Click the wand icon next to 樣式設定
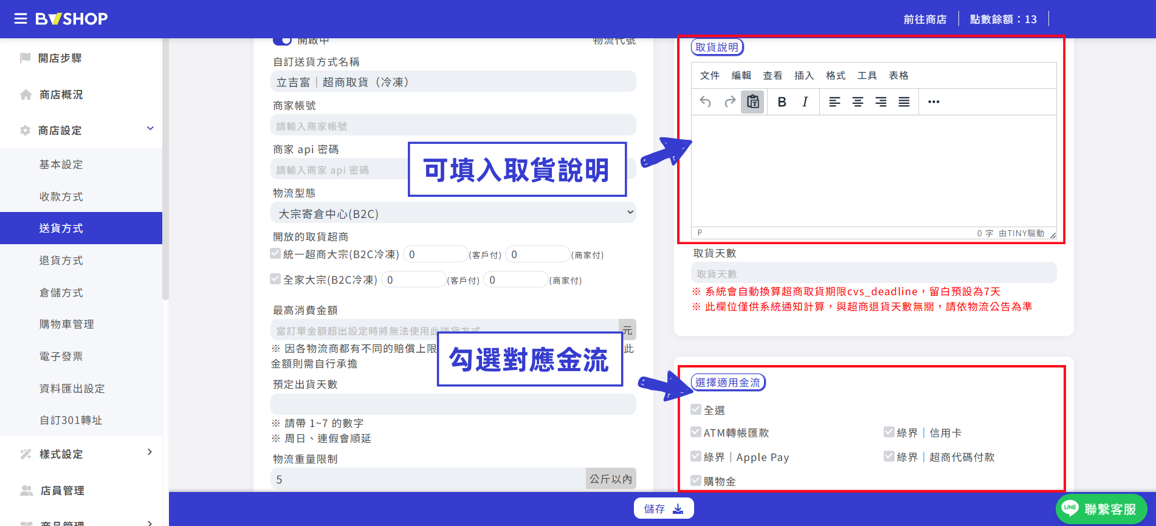Image resolution: width=1156 pixels, height=526 pixels. [26, 454]
